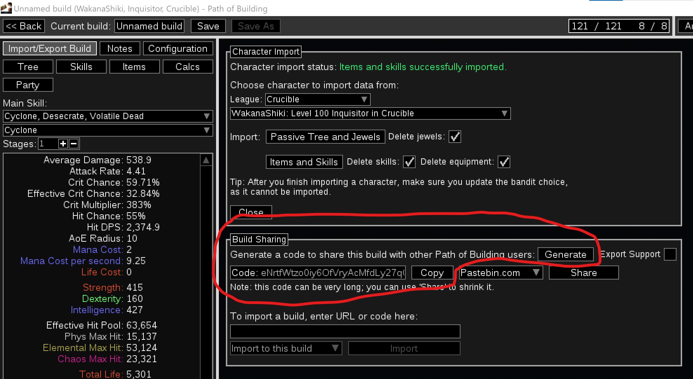Open the Configuration tab

click(x=178, y=49)
